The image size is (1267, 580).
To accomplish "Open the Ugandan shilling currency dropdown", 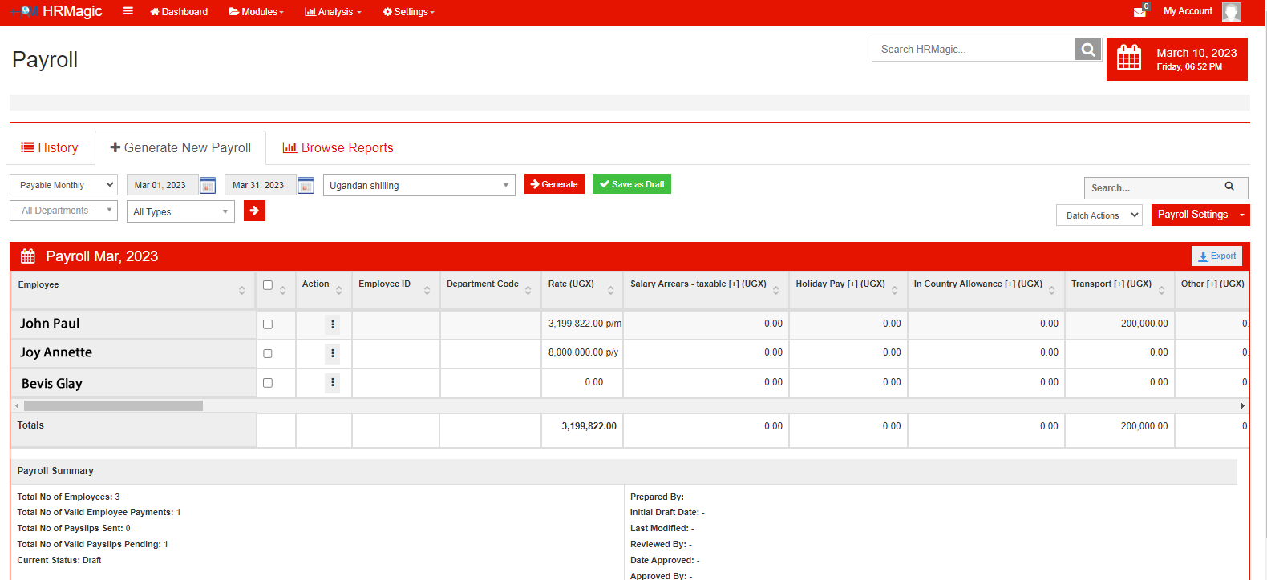I will point(419,185).
